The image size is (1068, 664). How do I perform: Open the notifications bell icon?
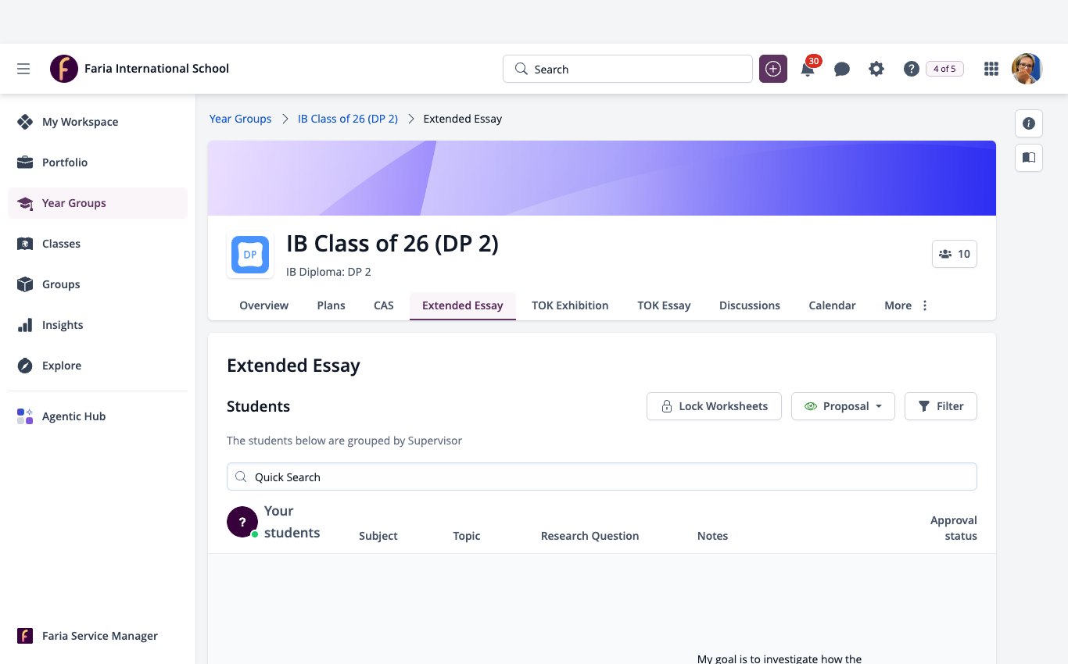pos(808,69)
